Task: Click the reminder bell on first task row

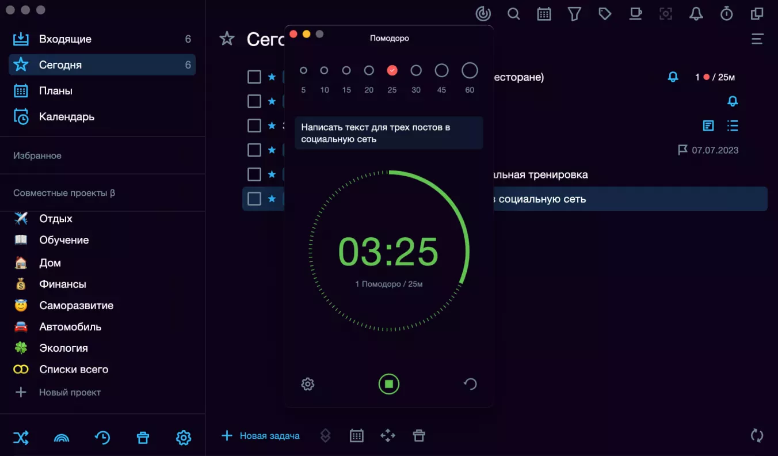Action: point(673,77)
